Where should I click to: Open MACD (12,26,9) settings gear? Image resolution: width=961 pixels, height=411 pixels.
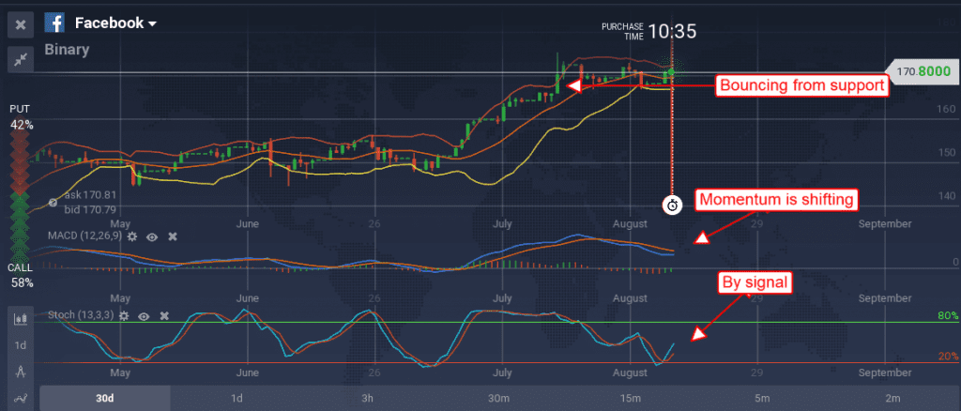(131, 236)
